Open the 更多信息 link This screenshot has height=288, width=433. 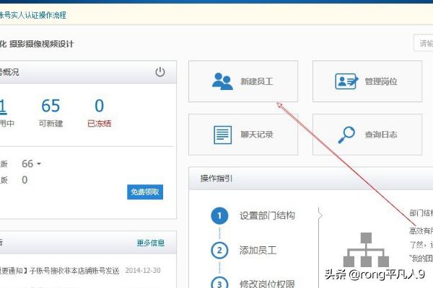[150, 243]
